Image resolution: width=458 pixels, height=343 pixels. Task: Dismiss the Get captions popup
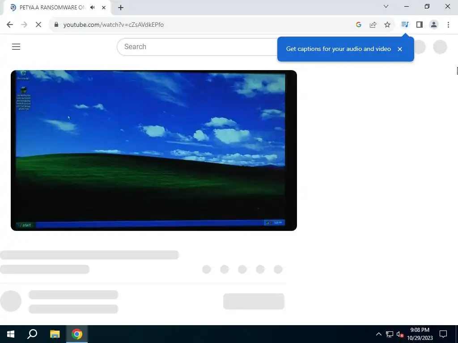(400, 49)
